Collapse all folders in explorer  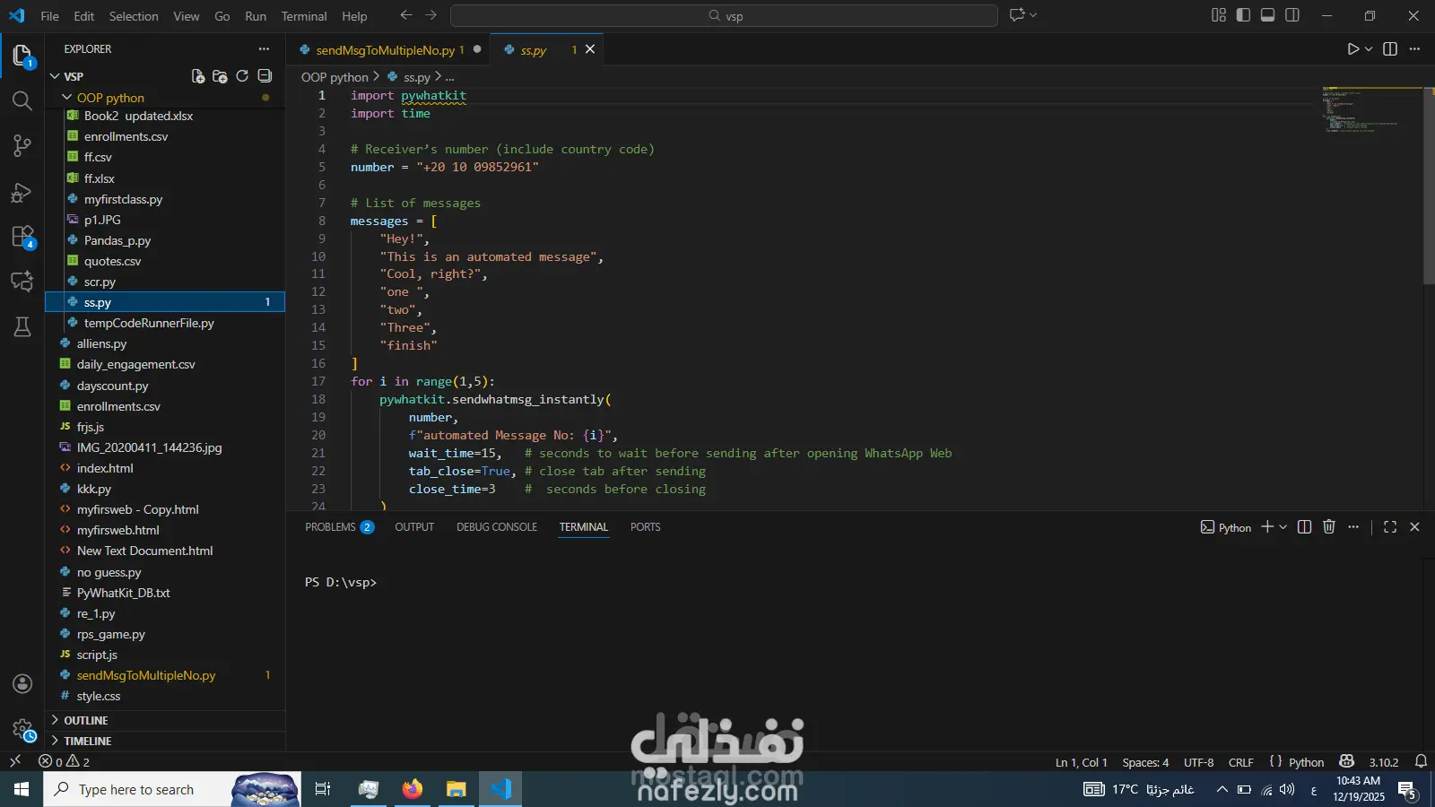(x=265, y=76)
